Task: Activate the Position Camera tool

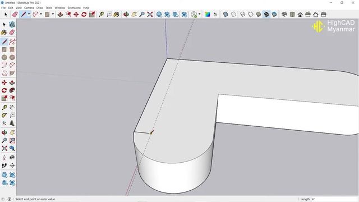Action: [x=4, y=157]
